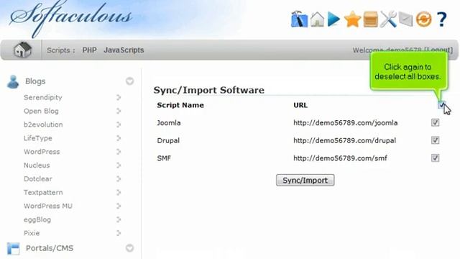This screenshot has height=259, width=460.
Task: Expand the Portals/CMS category arrow
Action: pos(129,248)
